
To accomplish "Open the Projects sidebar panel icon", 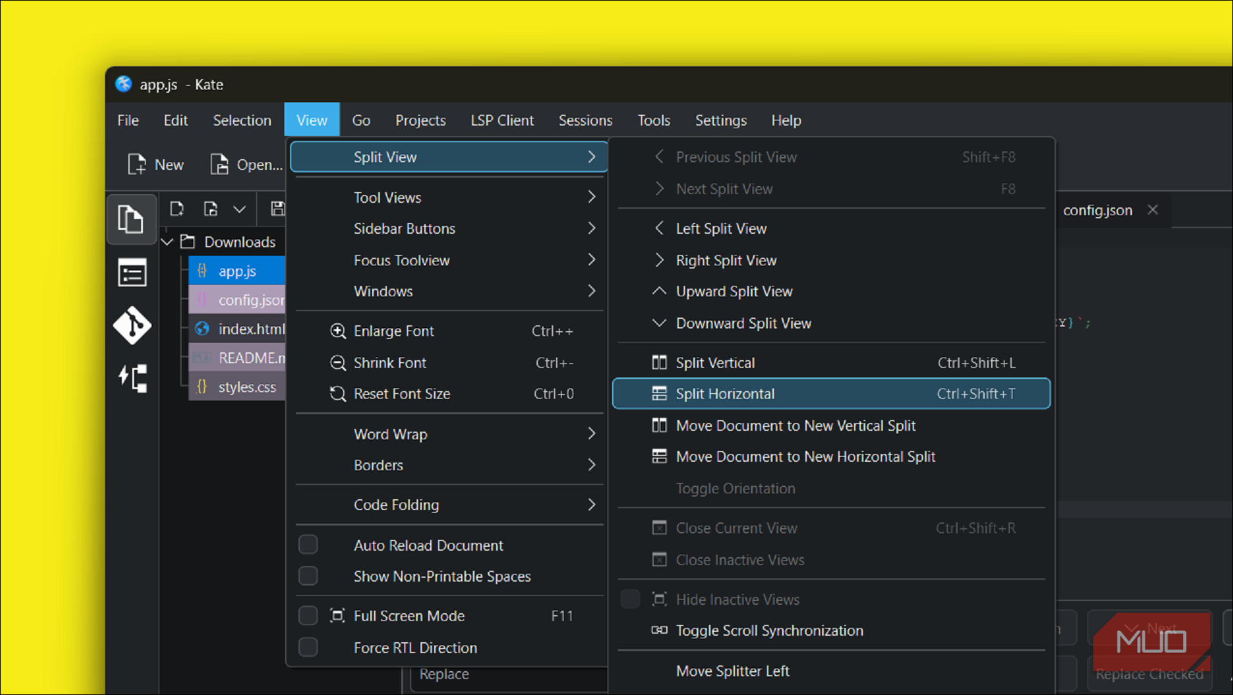I will pos(133,378).
